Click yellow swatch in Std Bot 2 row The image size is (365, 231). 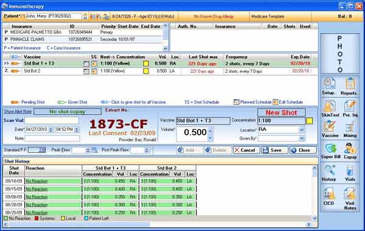pyautogui.click(x=146, y=71)
